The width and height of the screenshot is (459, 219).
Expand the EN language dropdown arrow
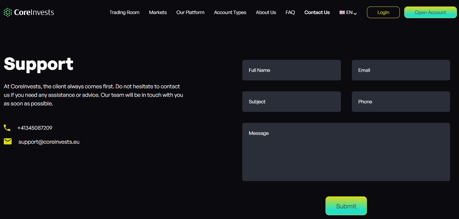[x=355, y=13]
